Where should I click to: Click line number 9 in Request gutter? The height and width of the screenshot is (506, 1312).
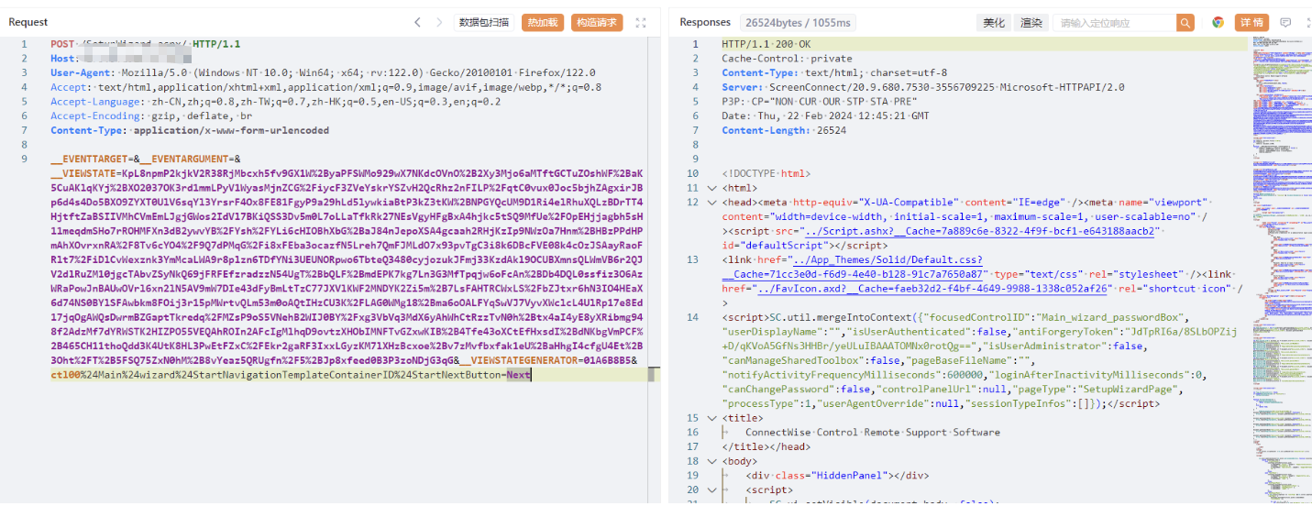point(26,159)
